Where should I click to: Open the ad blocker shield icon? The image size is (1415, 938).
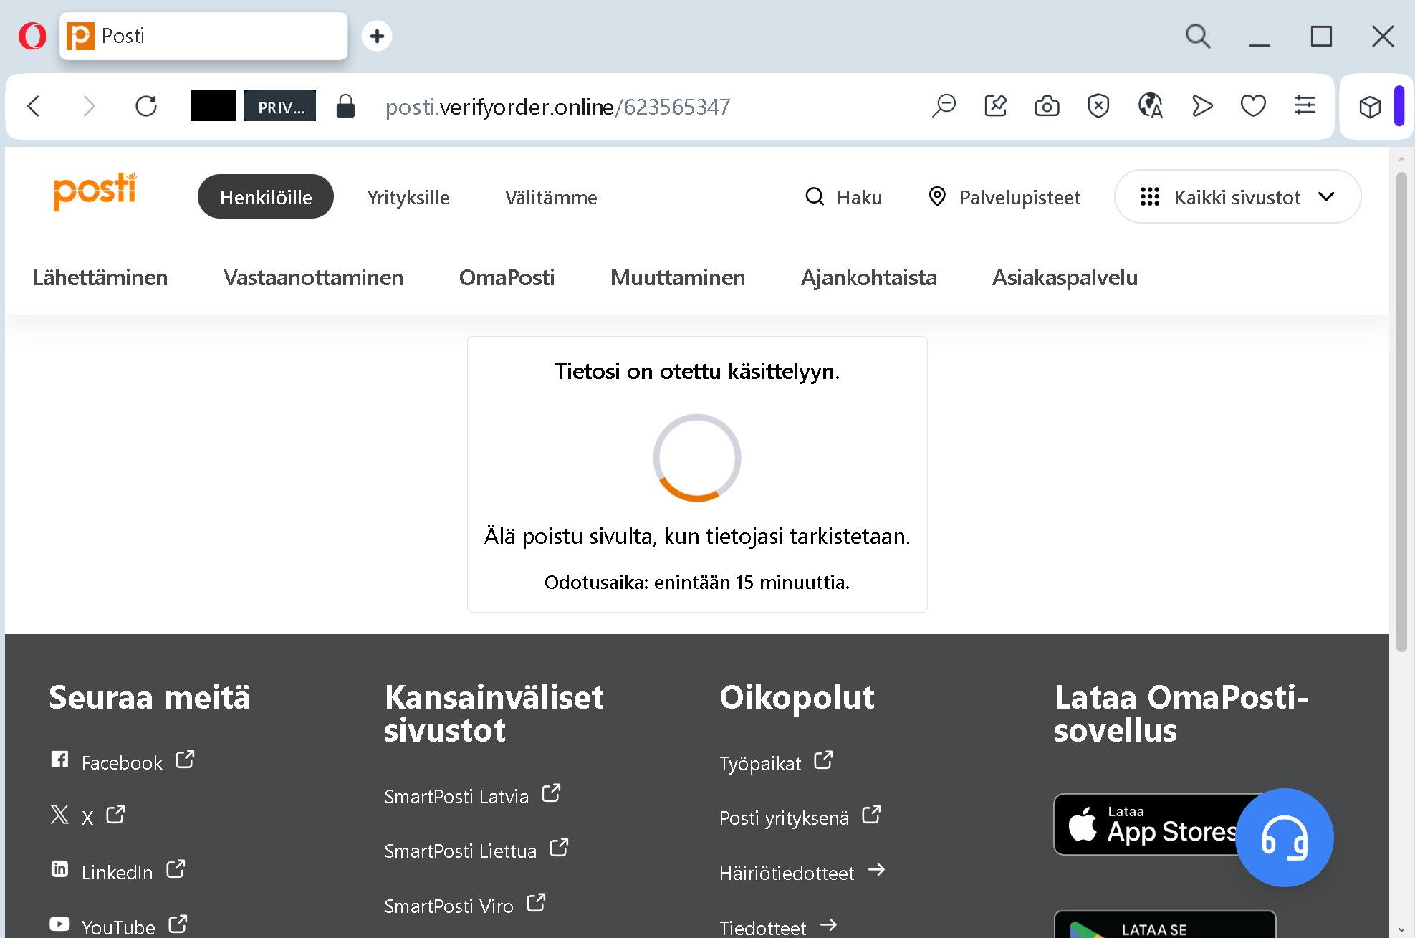(x=1098, y=106)
